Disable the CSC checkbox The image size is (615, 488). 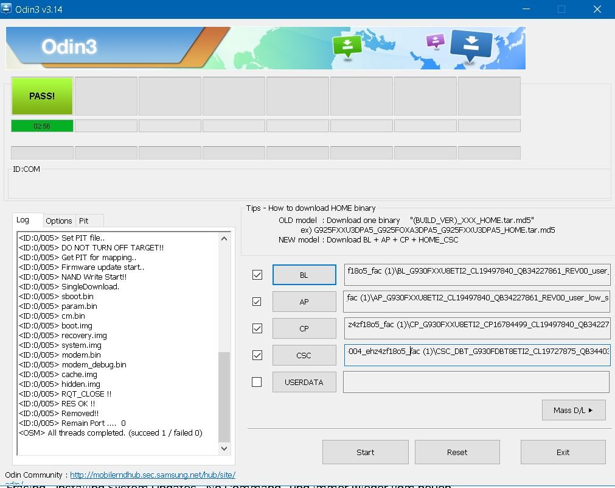coord(257,355)
